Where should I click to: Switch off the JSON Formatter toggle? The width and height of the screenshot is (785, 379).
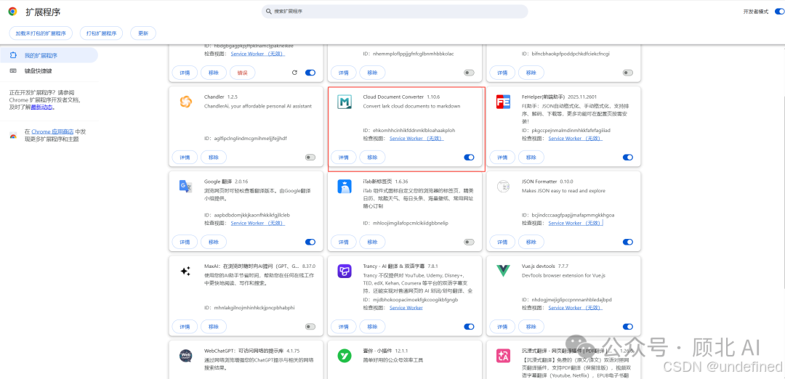(628, 242)
